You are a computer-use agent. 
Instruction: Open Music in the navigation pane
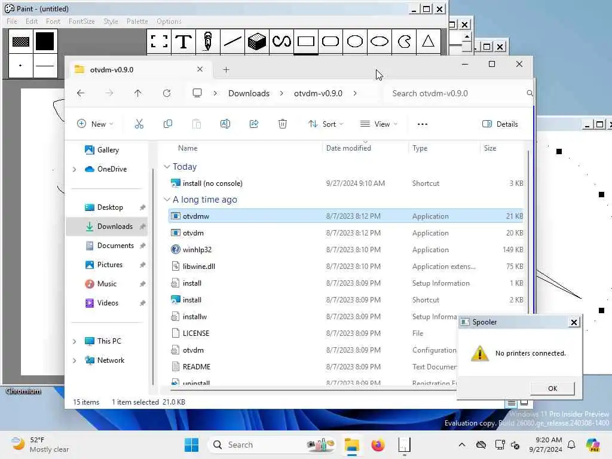pos(107,284)
